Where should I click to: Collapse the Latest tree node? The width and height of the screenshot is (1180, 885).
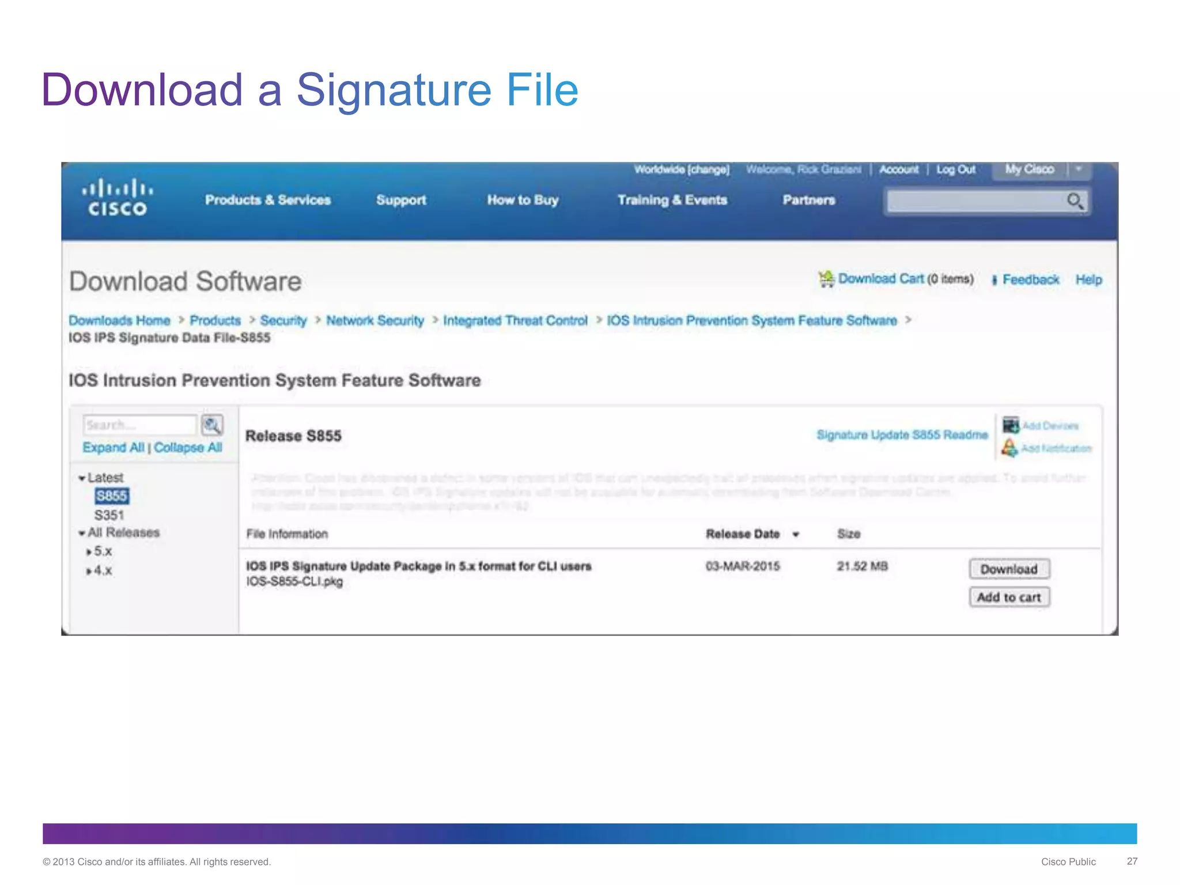tap(82, 478)
